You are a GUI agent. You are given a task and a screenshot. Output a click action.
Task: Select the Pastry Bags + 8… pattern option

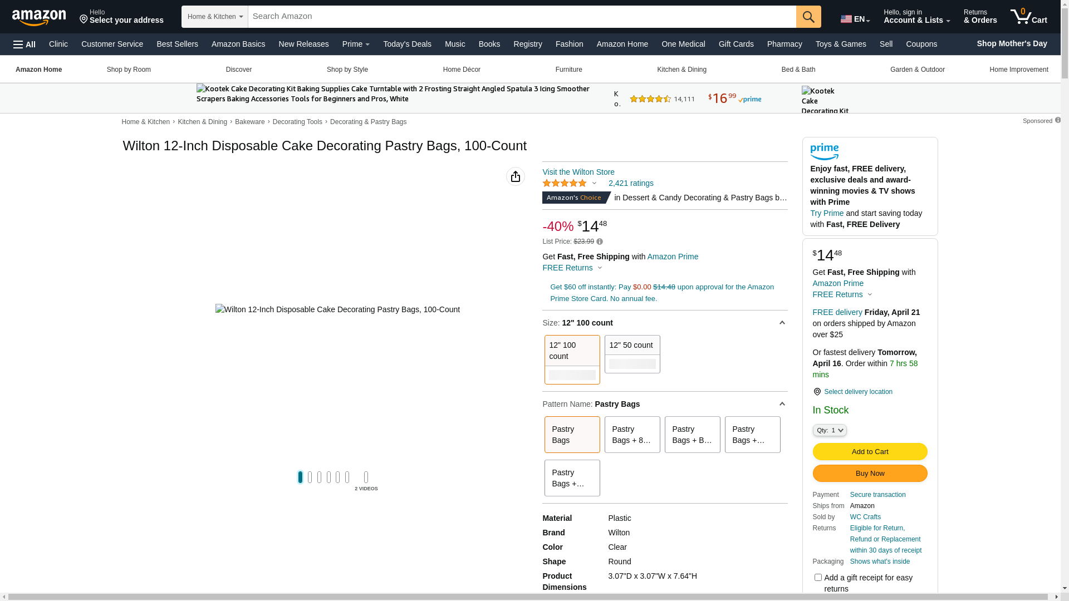click(x=632, y=435)
